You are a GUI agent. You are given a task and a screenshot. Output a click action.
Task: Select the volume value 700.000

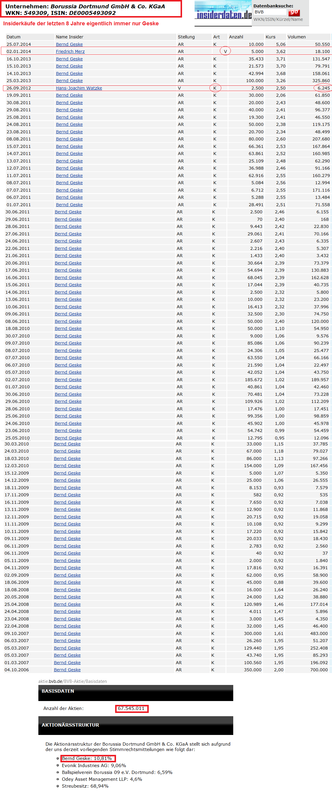pos(319,670)
